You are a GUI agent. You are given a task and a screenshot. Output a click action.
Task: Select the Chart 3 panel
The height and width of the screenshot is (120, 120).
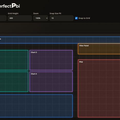coord(51,60)
